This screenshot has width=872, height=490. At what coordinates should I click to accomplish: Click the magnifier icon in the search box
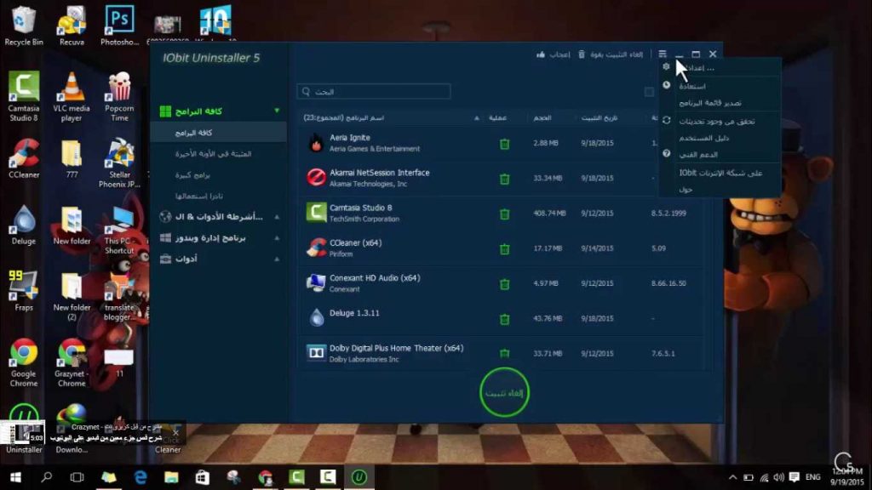[306, 91]
